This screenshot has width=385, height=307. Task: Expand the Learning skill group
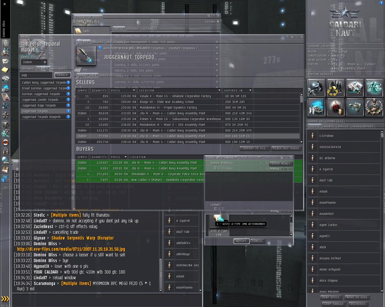217,82
